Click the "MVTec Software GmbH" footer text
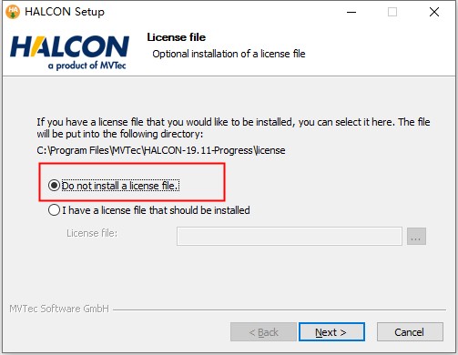Screen dimensions: 458x355 coord(59,309)
